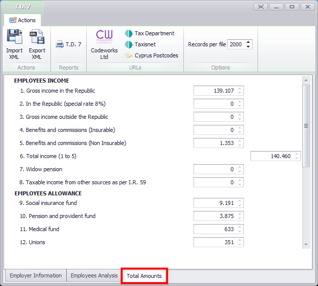Decrement Gross income in the Republic value
Image resolution: width=318 pixels, height=286 pixels.
pos(240,93)
